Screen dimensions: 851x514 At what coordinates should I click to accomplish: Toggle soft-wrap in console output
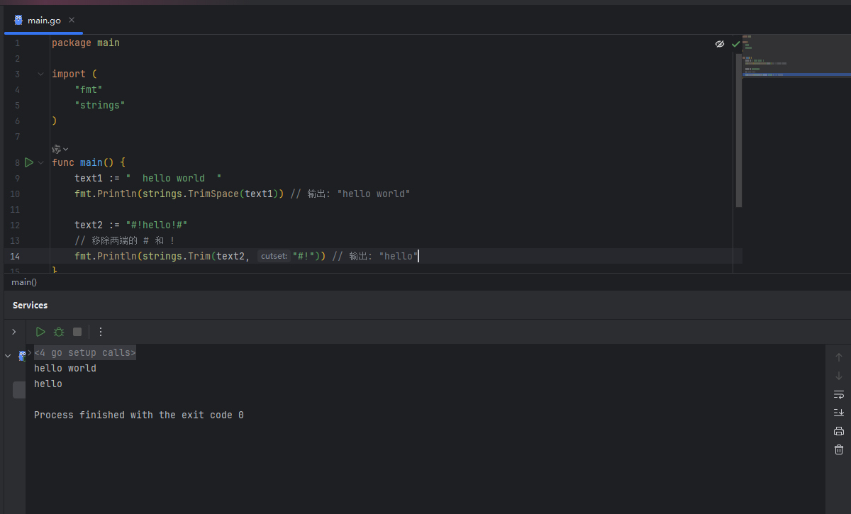(x=839, y=394)
